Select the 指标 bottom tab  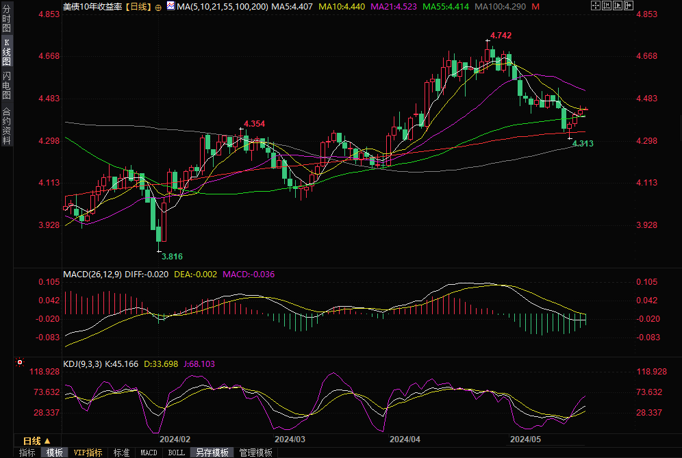point(27,453)
